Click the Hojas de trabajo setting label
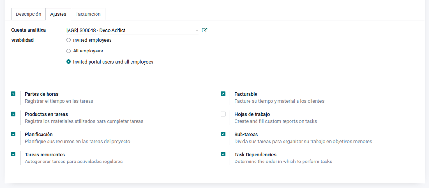429x188 pixels. tap(252, 114)
